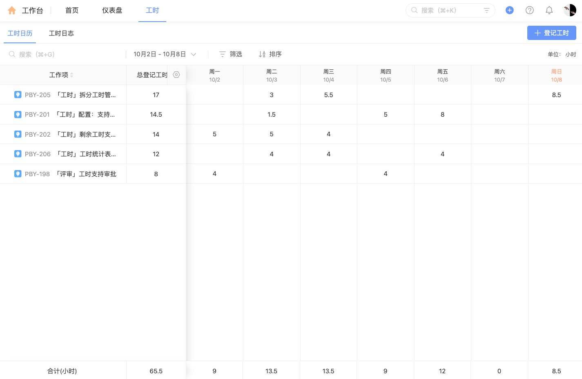Click the magnifier icon in the table search bar
The height and width of the screenshot is (379, 582).
tap(12, 54)
